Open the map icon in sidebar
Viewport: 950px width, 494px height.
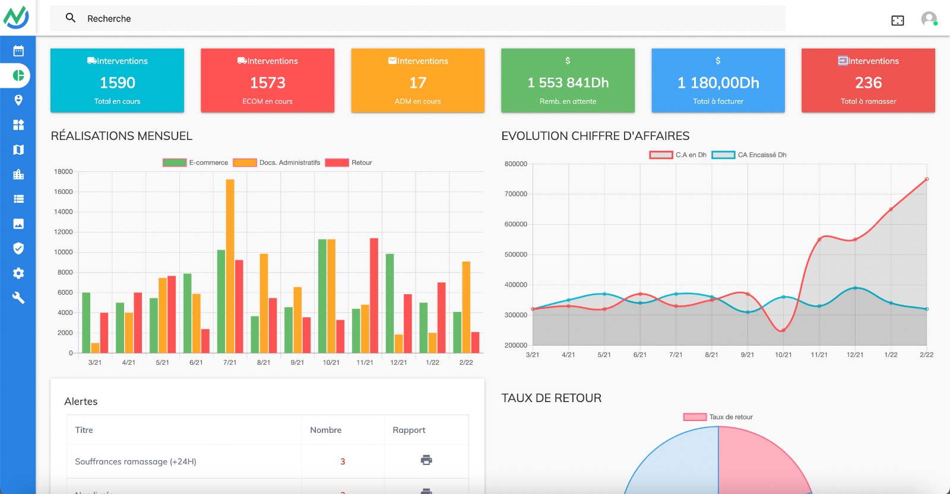pyautogui.click(x=18, y=149)
